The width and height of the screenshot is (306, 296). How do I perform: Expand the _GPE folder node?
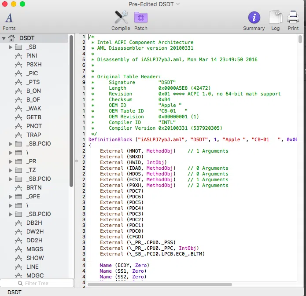(11, 197)
